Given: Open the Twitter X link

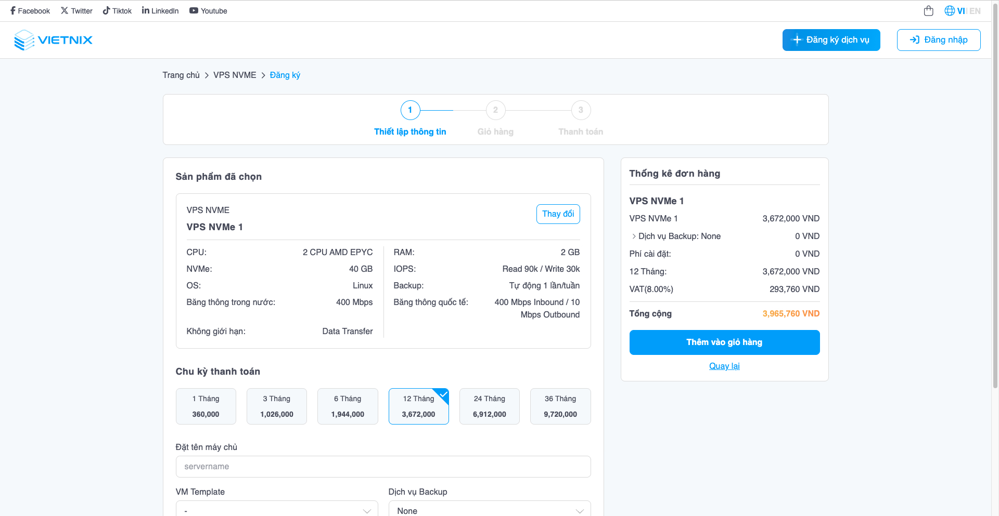Looking at the screenshot, I should click(76, 11).
